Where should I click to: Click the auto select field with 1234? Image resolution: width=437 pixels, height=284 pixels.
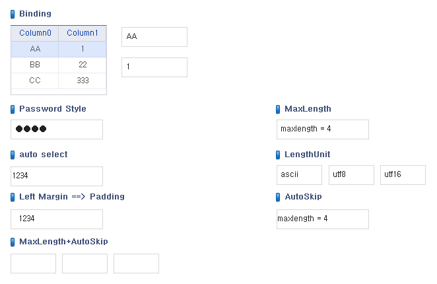click(x=57, y=176)
